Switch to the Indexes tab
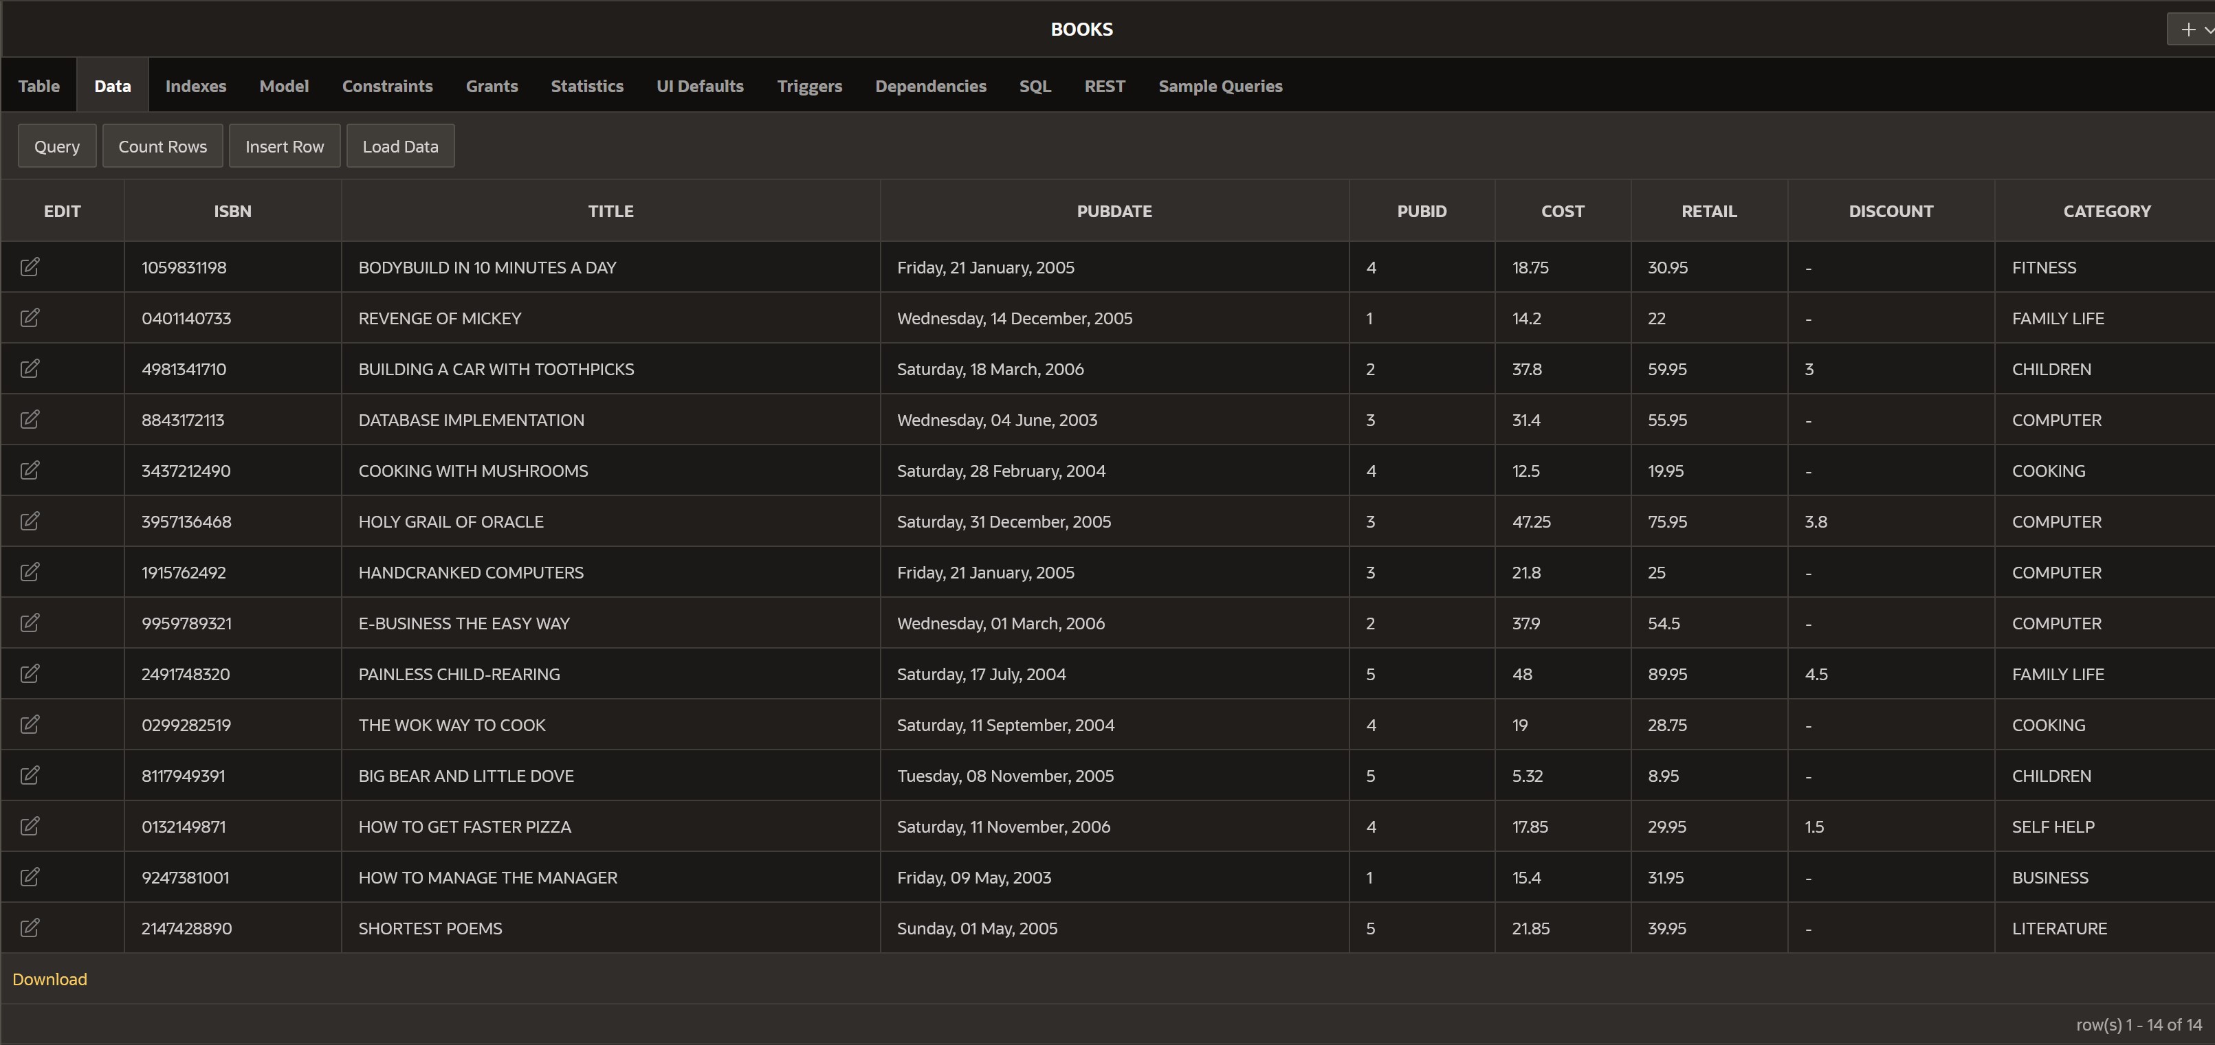 (195, 86)
